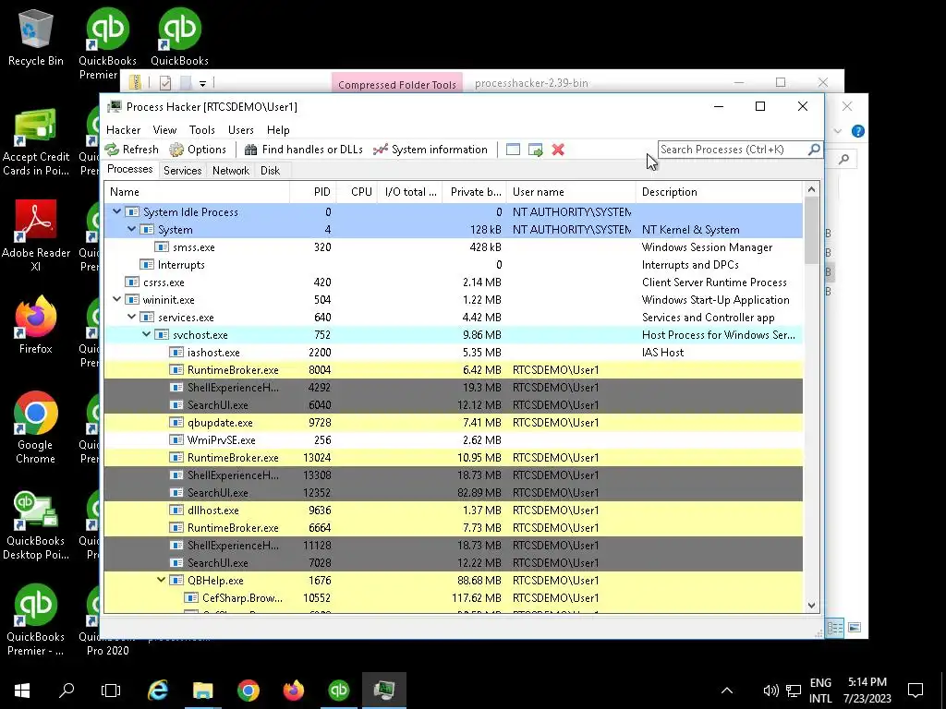The width and height of the screenshot is (946, 709).
Task: Open the Options gear icon
Action: coord(176,150)
